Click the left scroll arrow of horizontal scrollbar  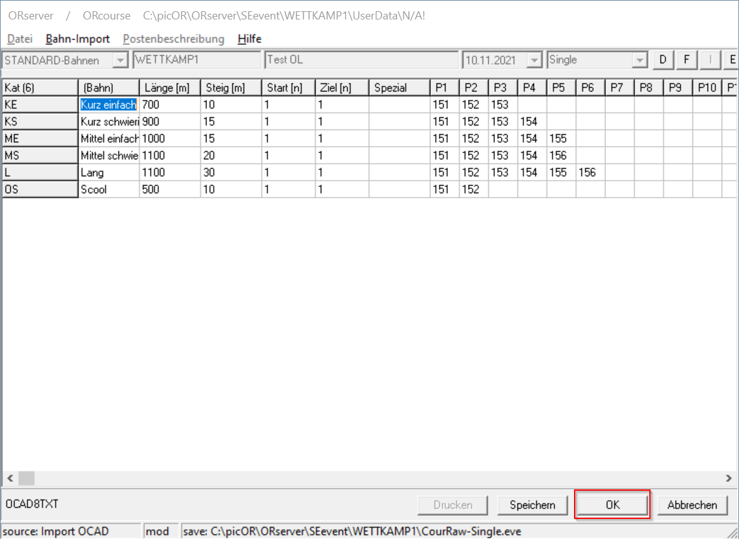click(10, 478)
